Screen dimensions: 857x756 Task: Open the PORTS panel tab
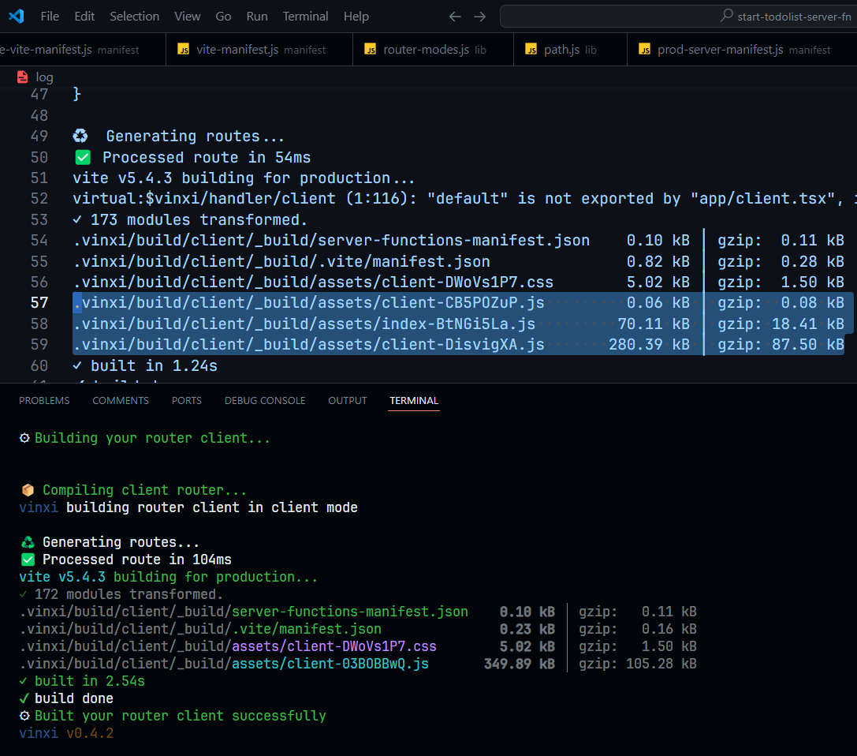186,400
